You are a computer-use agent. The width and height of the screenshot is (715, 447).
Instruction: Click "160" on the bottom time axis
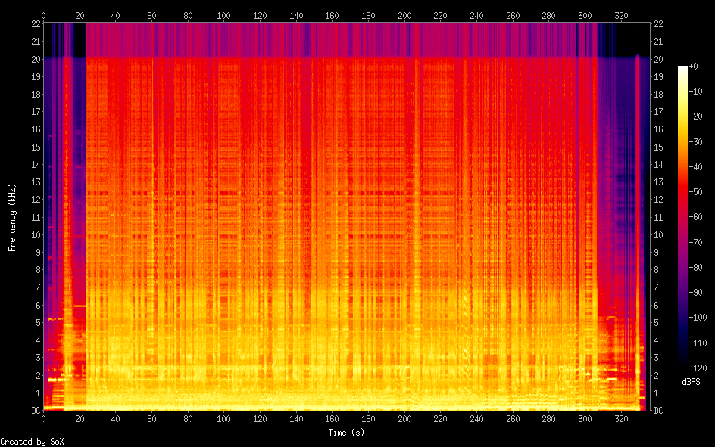332,419
